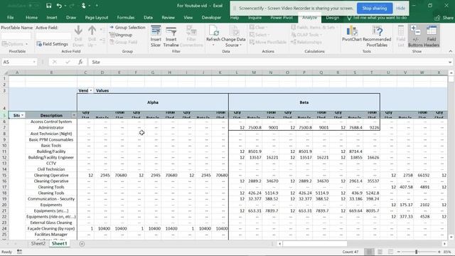Click the PivotTable Name input box

click(16, 36)
